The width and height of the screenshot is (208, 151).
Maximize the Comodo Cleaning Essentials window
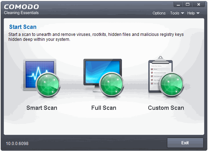[188, 5]
